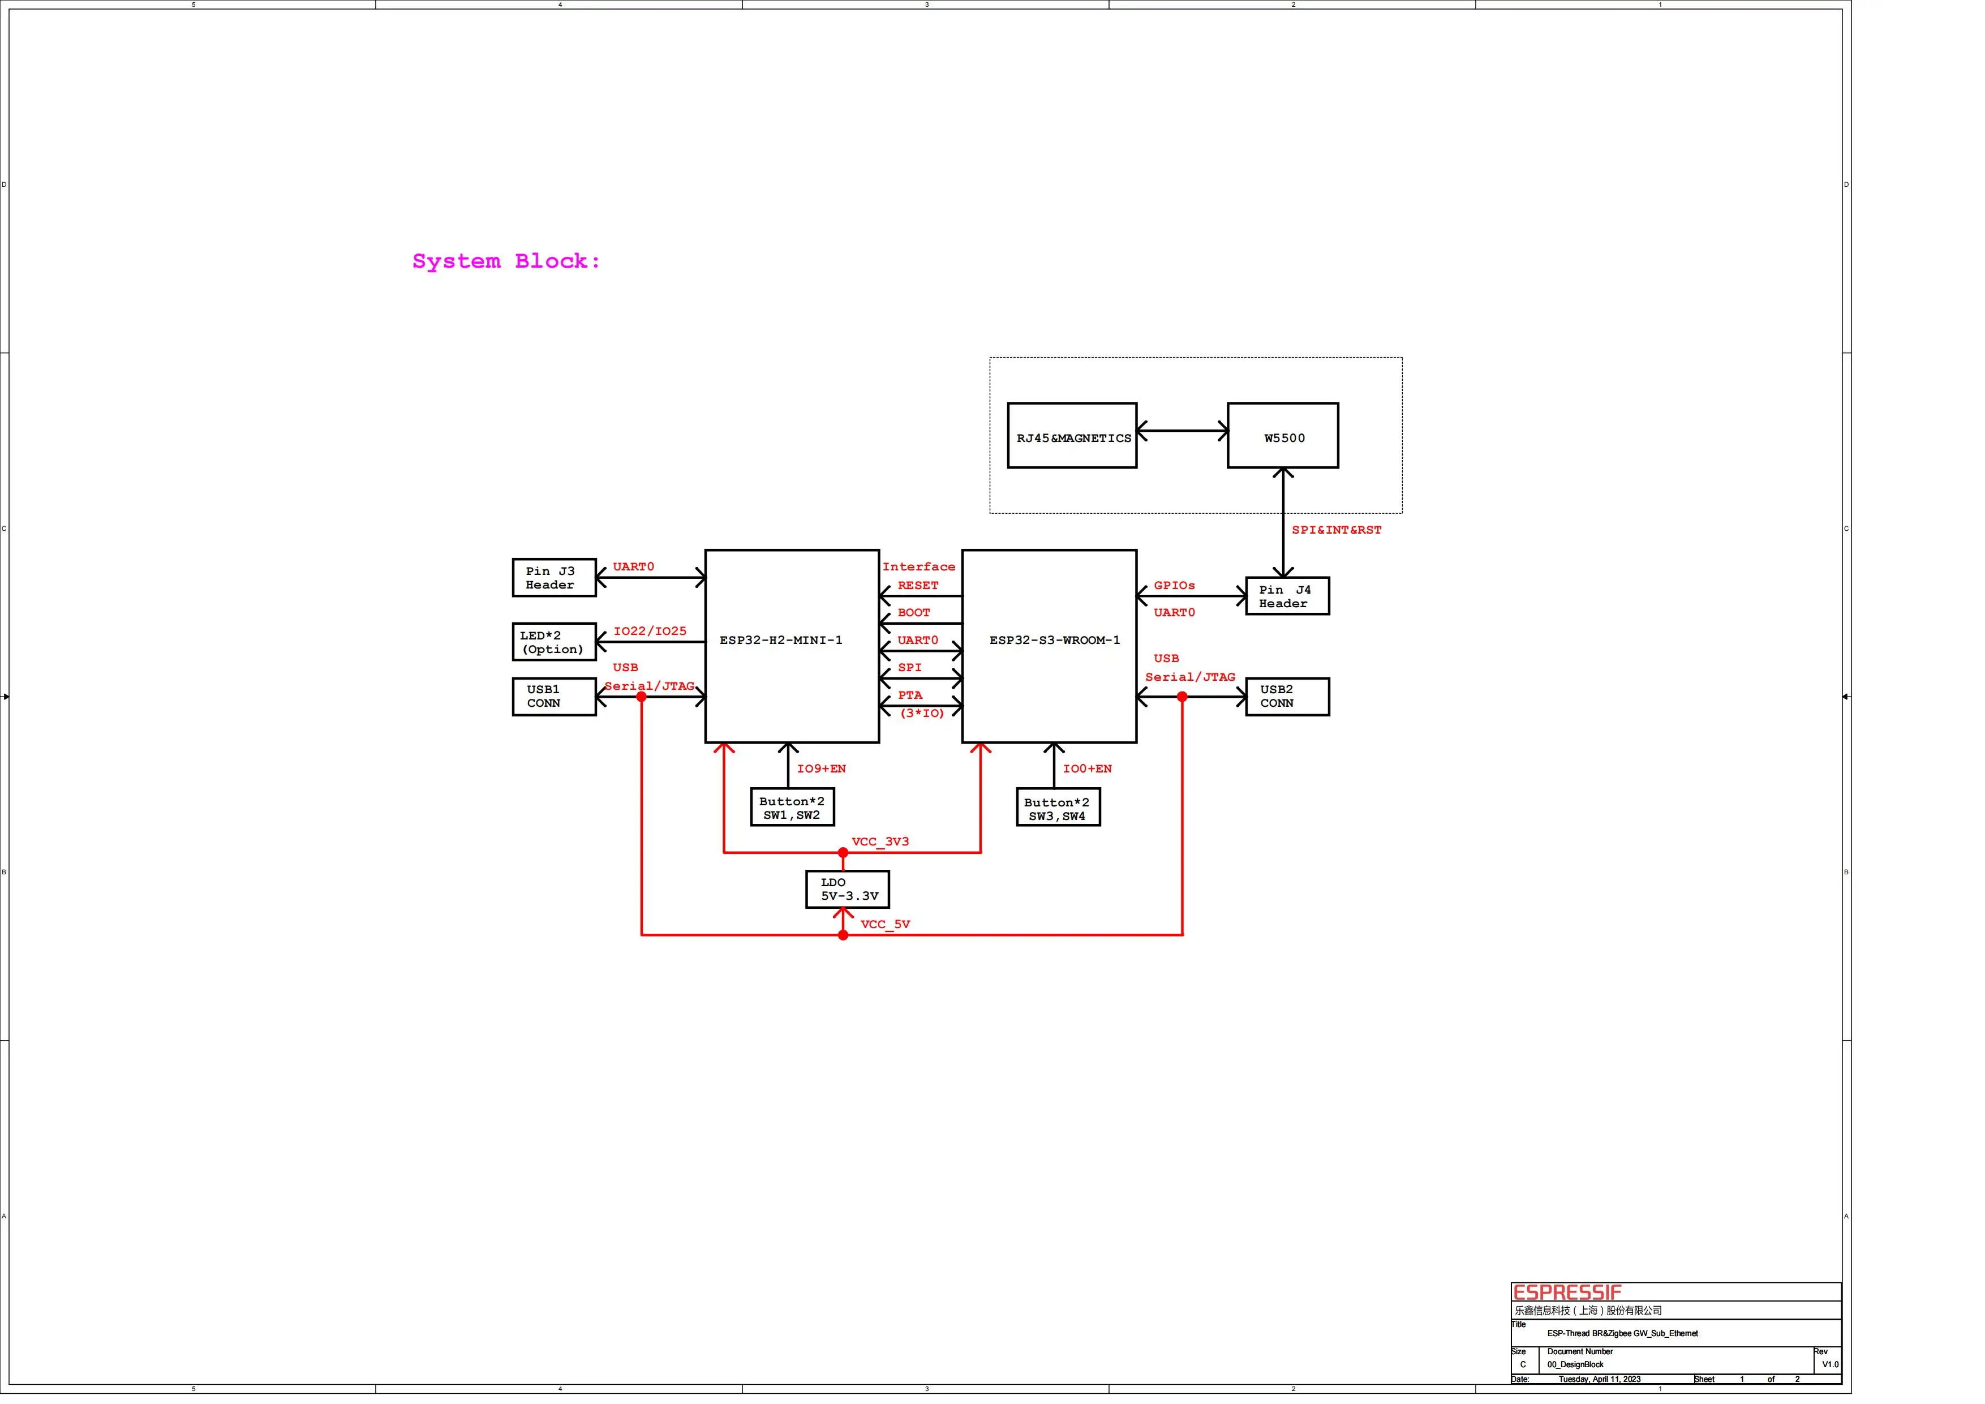Click the red VCC_5V junction dot under LDO
The image size is (1985, 1404).
[843, 935]
